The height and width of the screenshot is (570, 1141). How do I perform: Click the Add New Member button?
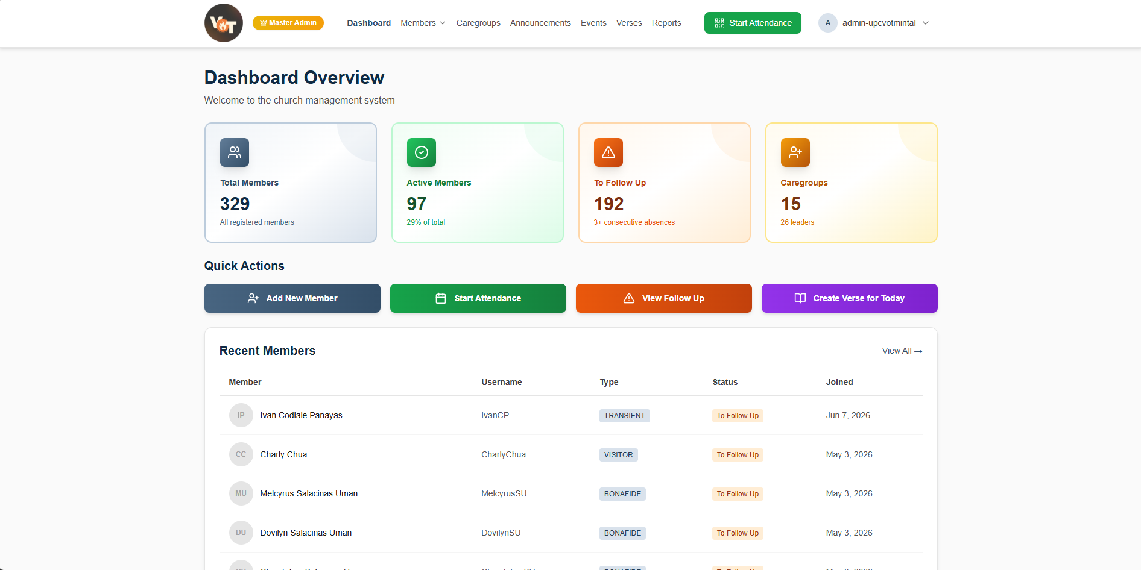coord(292,298)
